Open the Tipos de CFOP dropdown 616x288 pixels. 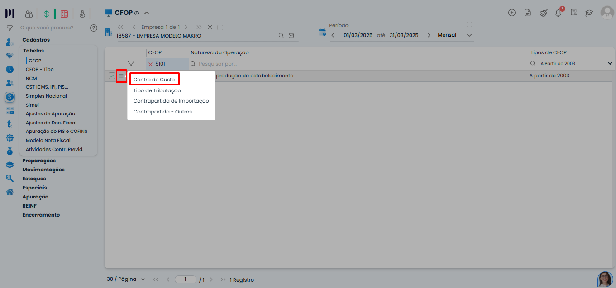610,64
